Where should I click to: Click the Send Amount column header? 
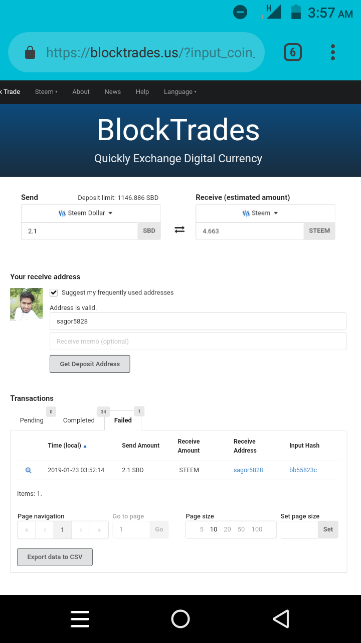point(141,446)
